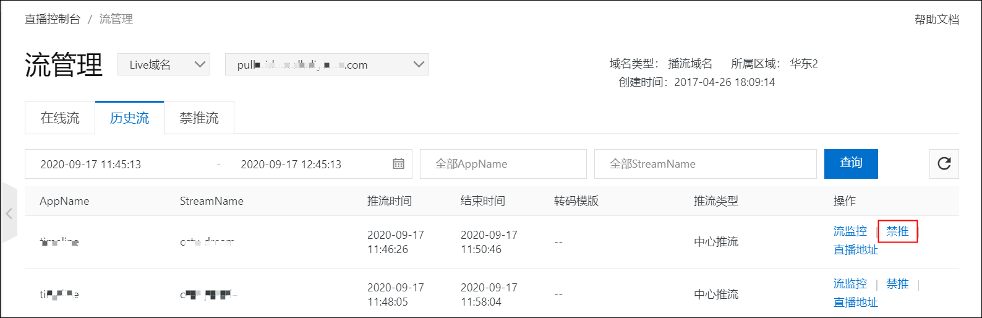
Task: Select the 2020-09-17 11:50:46 end time cell
Action: [489, 242]
